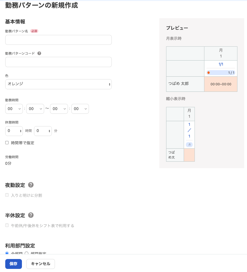
Task: Click 0分 labor time value
Action: tap(8, 163)
